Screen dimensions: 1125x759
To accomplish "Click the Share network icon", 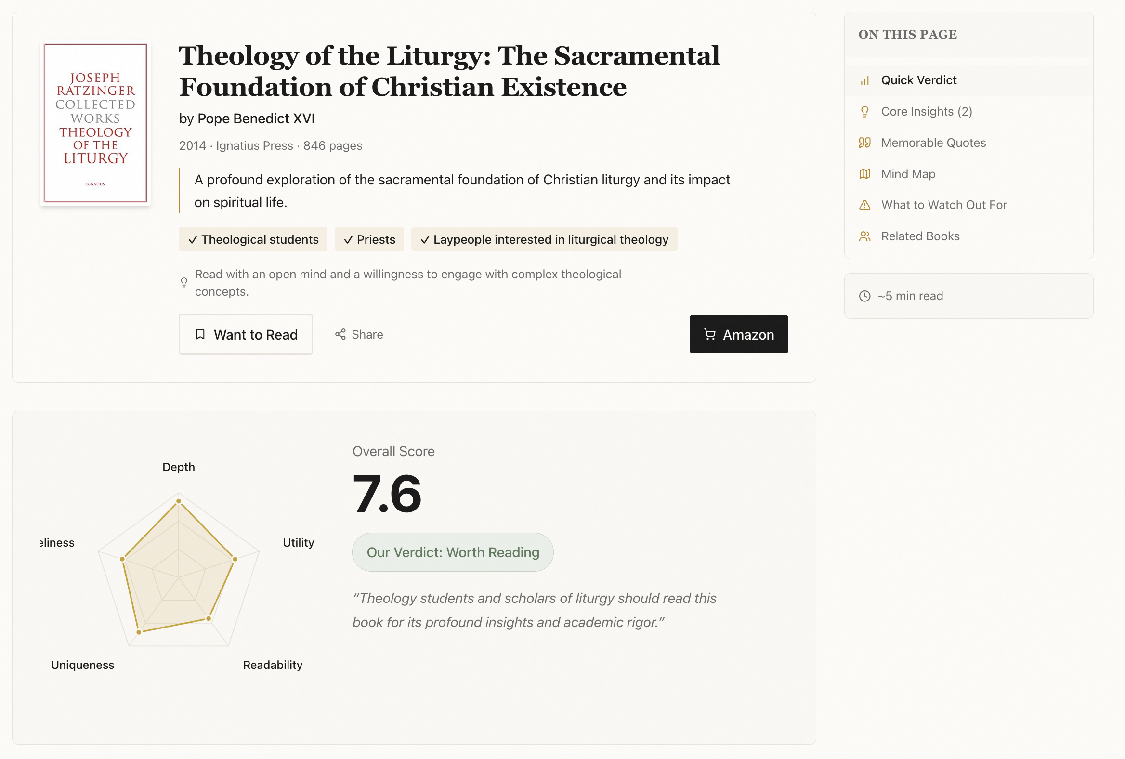I will click(x=340, y=335).
